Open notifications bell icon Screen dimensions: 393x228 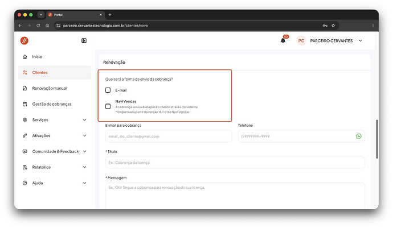coord(283,40)
